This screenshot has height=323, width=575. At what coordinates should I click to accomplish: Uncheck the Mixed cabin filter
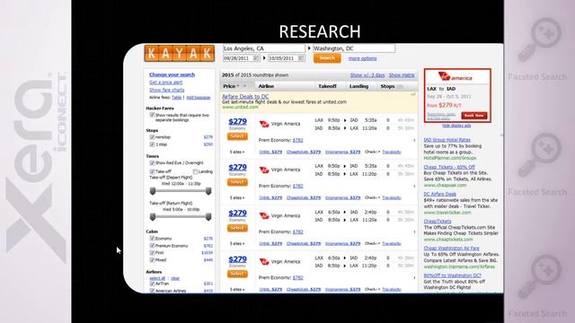tap(152, 260)
